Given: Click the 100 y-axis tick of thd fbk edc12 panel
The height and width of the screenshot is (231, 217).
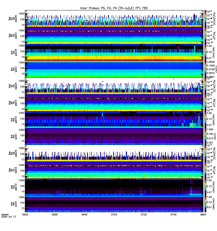Looking at the screenshot, I should tap(22, 119).
